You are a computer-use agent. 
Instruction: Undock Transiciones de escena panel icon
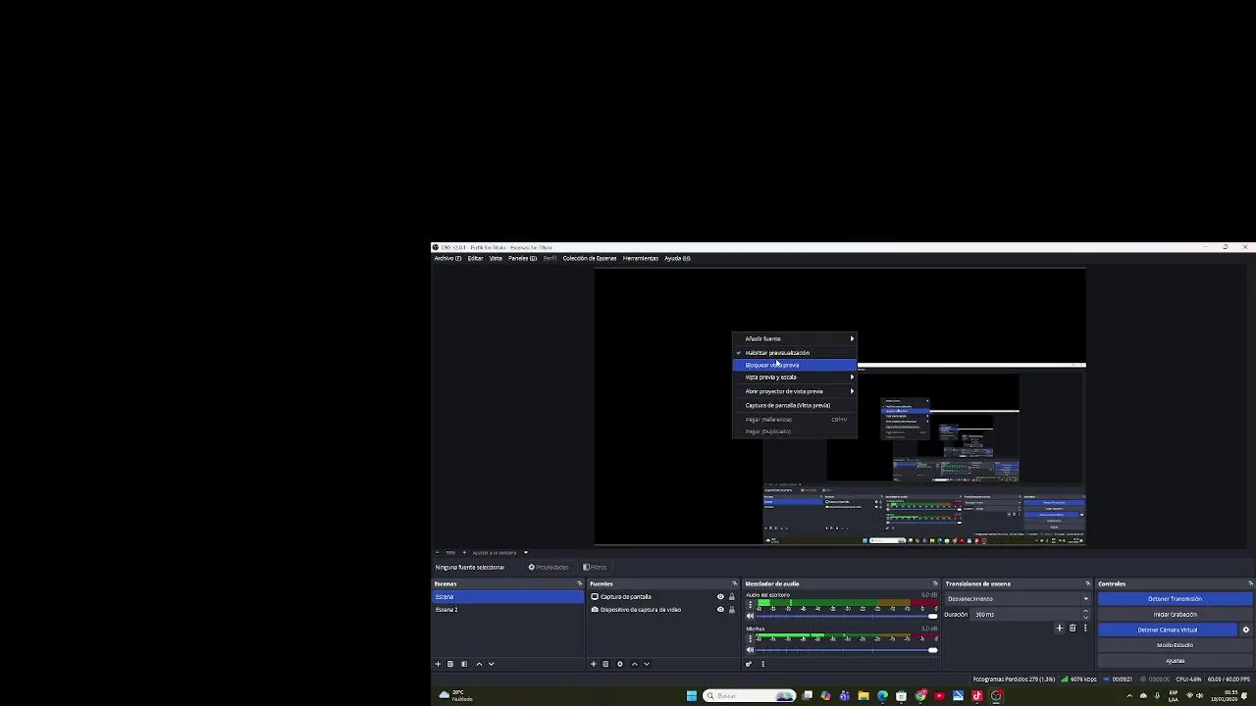point(1087,583)
